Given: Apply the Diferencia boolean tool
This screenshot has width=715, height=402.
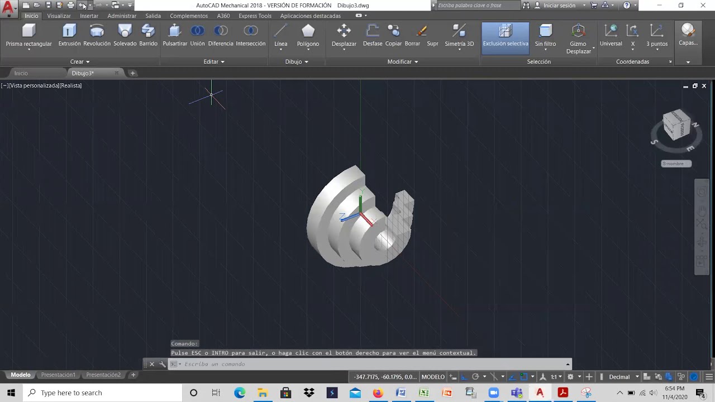Looking at the screenshot, I should [x=221, y=35].
